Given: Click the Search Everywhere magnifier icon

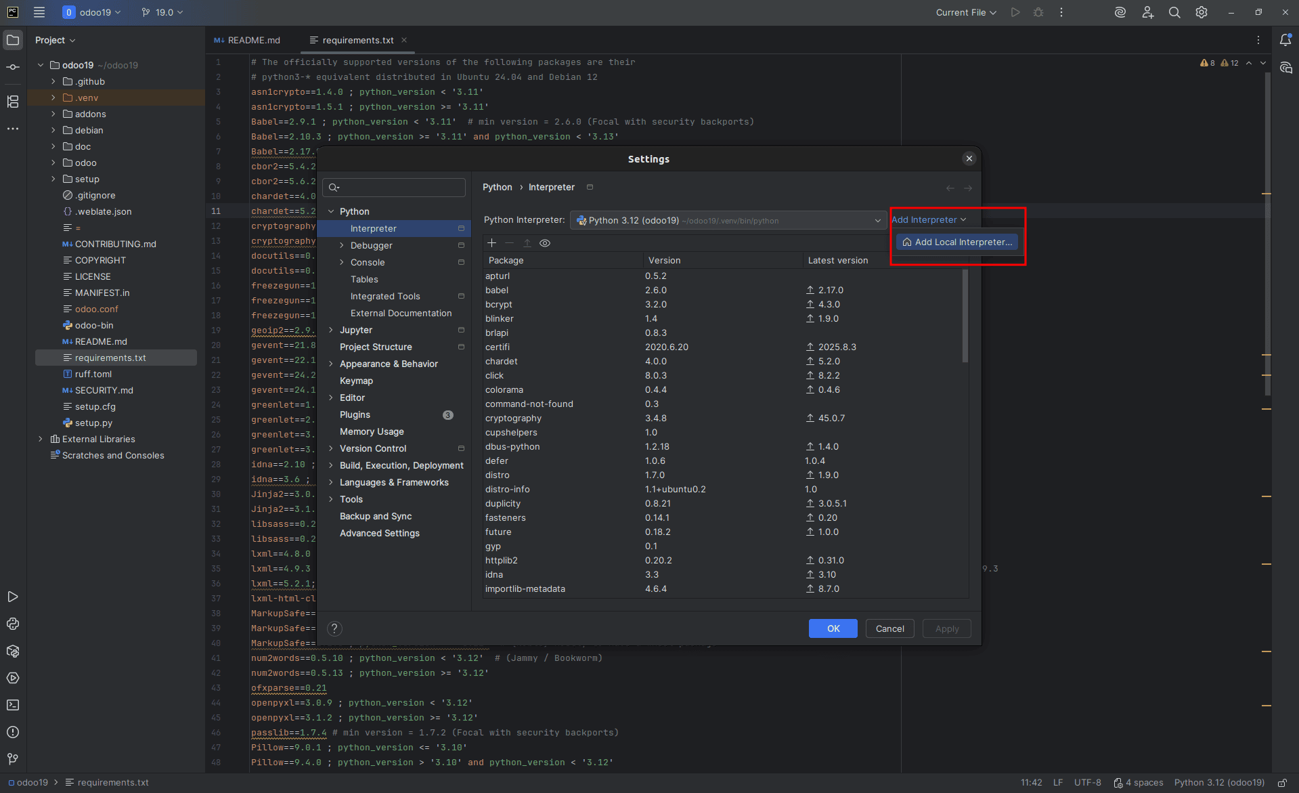Looking at the screenshot, I should [x=1174, y=12].
